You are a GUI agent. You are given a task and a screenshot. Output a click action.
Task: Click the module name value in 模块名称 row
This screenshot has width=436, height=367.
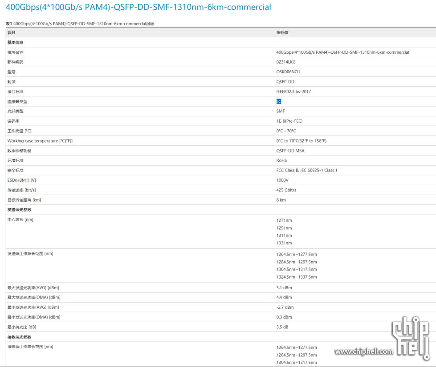[x=342, y=52]
